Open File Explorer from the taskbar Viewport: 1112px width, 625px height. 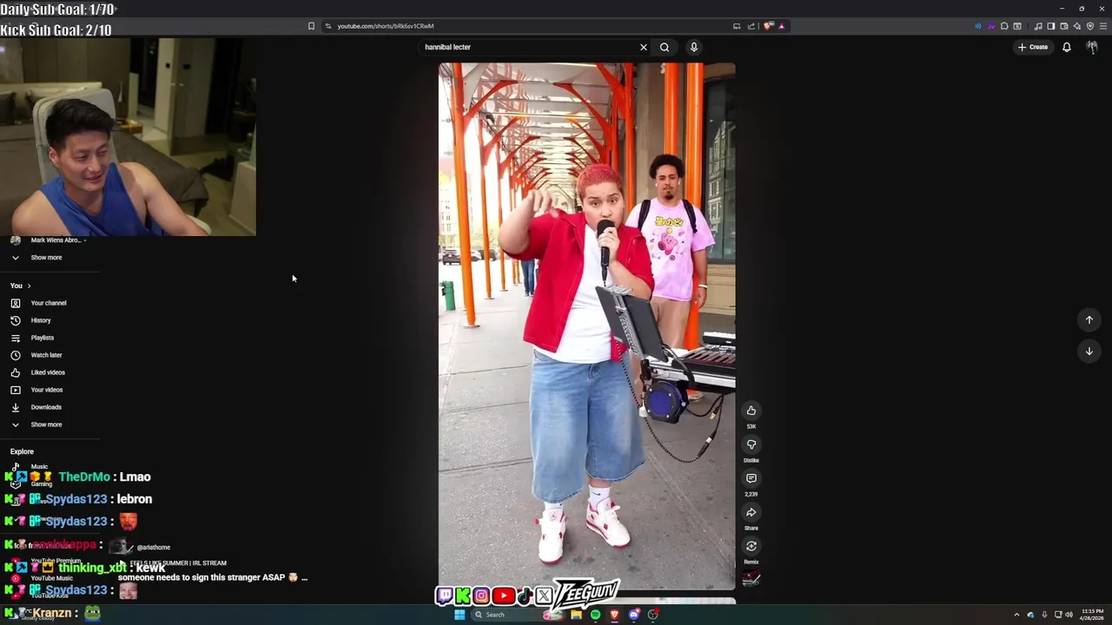click(576, 615)
